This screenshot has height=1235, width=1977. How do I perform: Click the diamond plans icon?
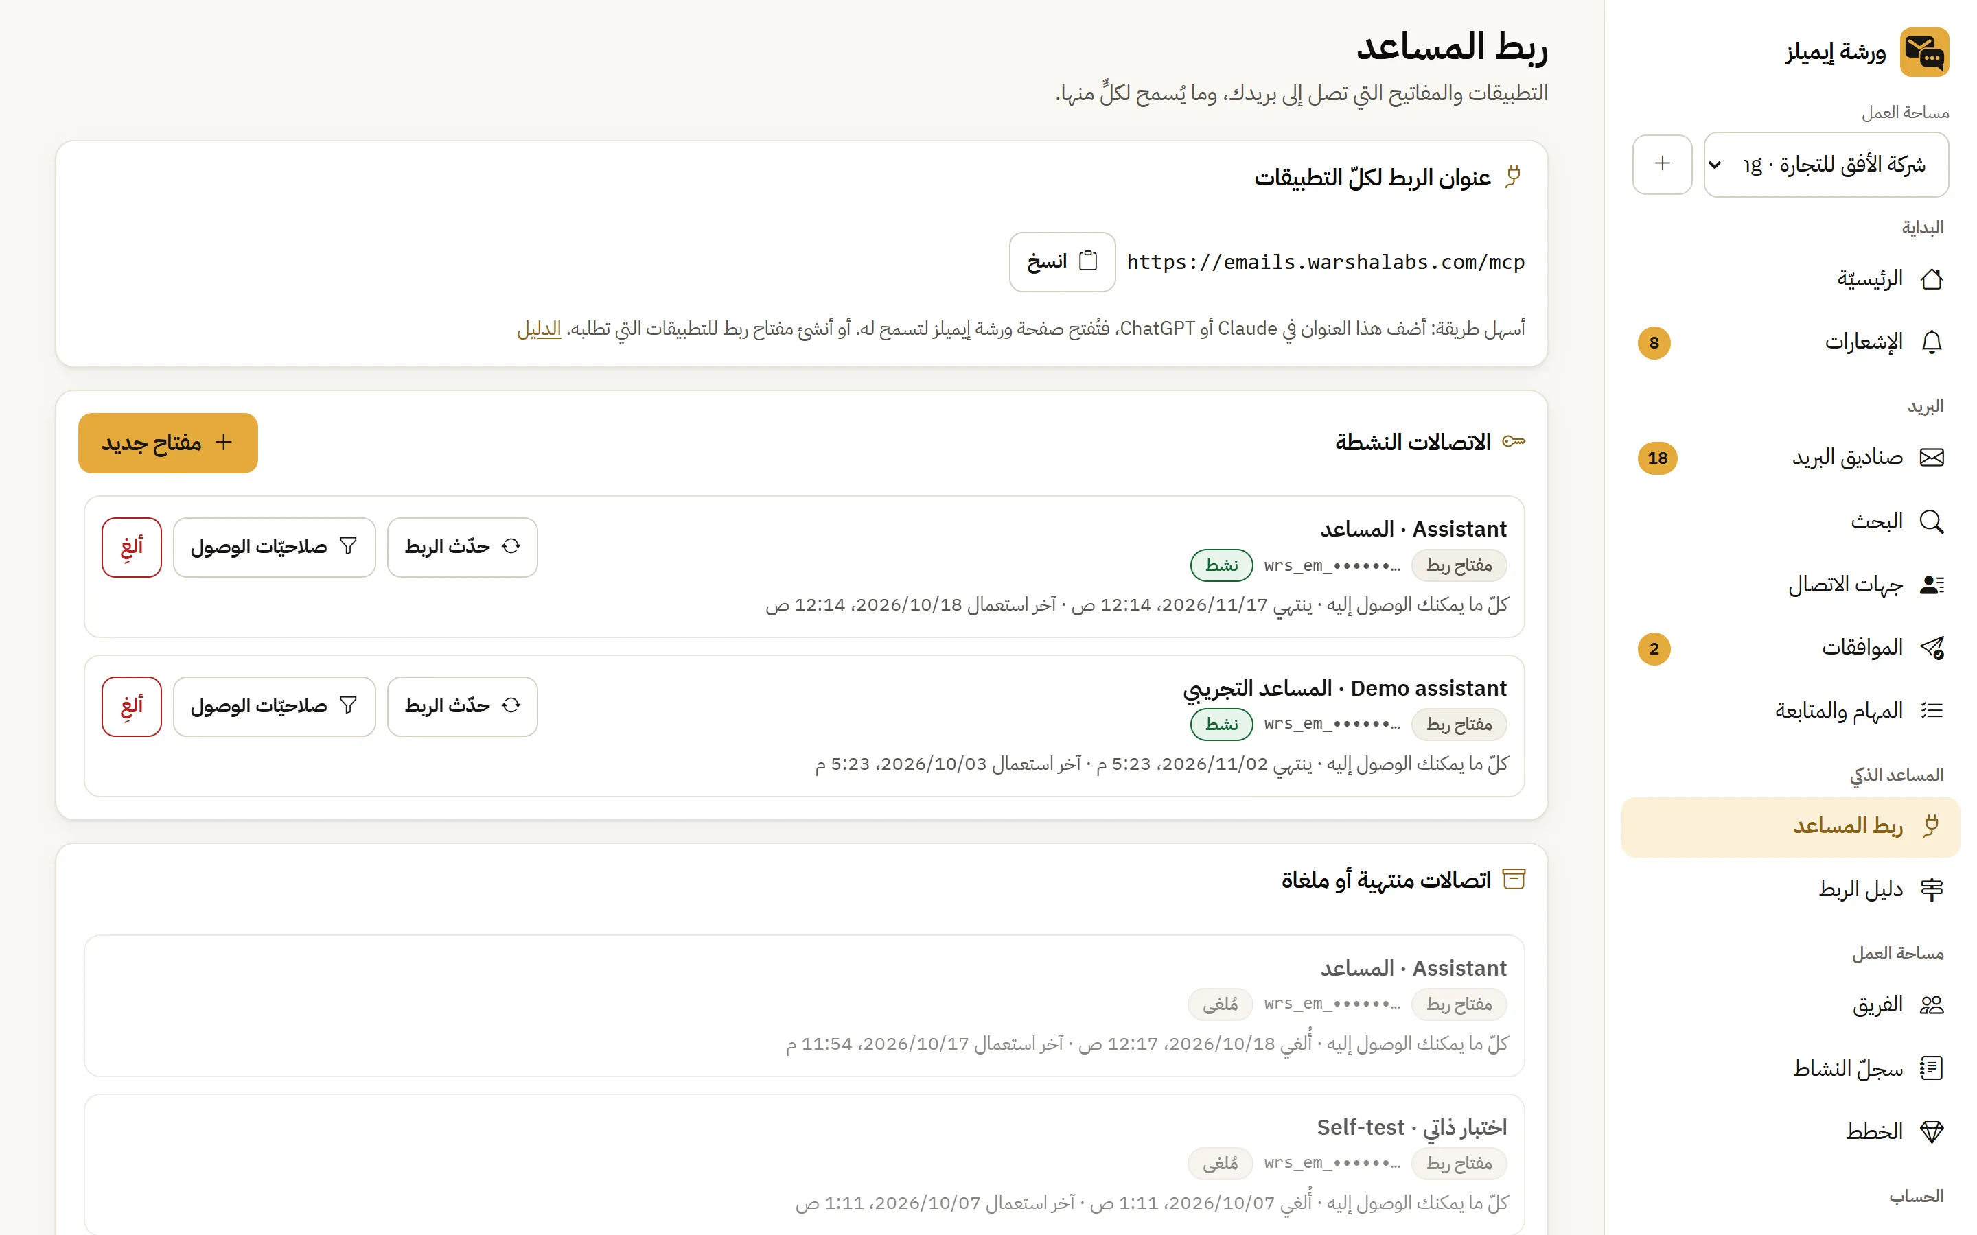(x=1931, y=1132)
